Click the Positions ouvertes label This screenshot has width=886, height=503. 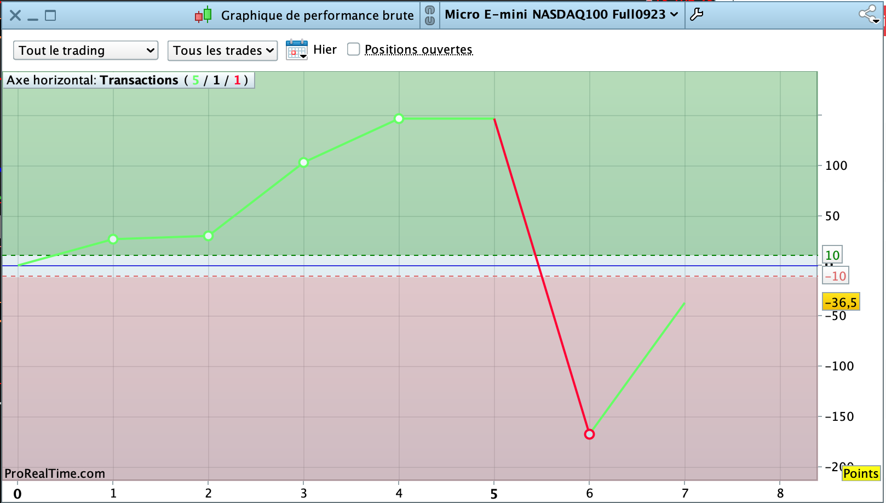click(x=418, y=50)
